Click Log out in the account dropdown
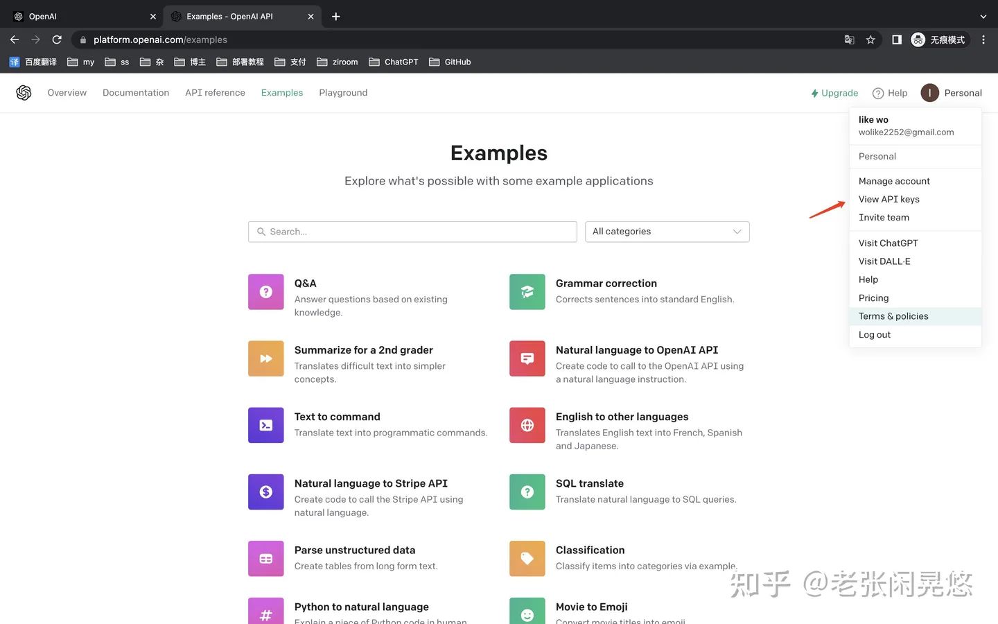 [874, 334]
